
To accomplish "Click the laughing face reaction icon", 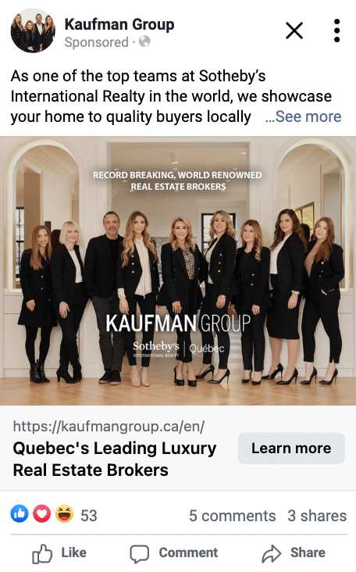I will pyautogui.click(x=65, y=513).
